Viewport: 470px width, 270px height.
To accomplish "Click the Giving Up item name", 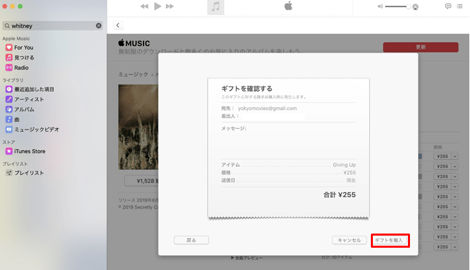I will tap(344, 165).
